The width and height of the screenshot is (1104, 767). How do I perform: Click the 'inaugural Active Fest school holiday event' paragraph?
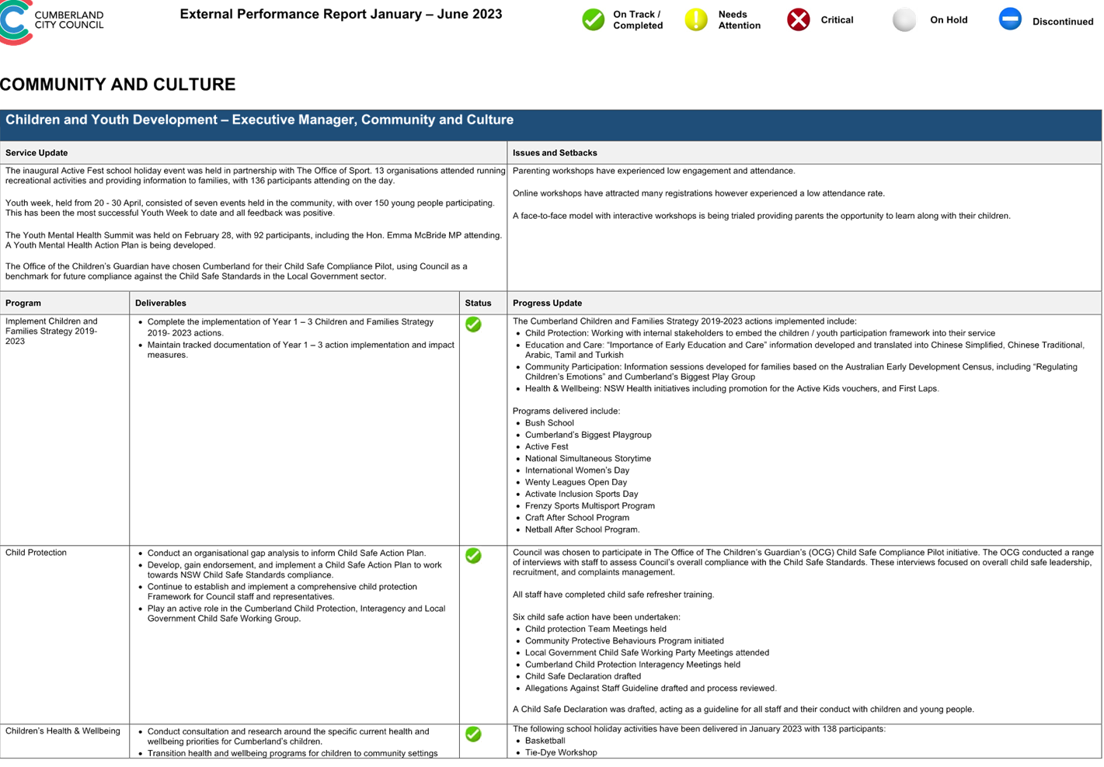(x=256, y=175)
